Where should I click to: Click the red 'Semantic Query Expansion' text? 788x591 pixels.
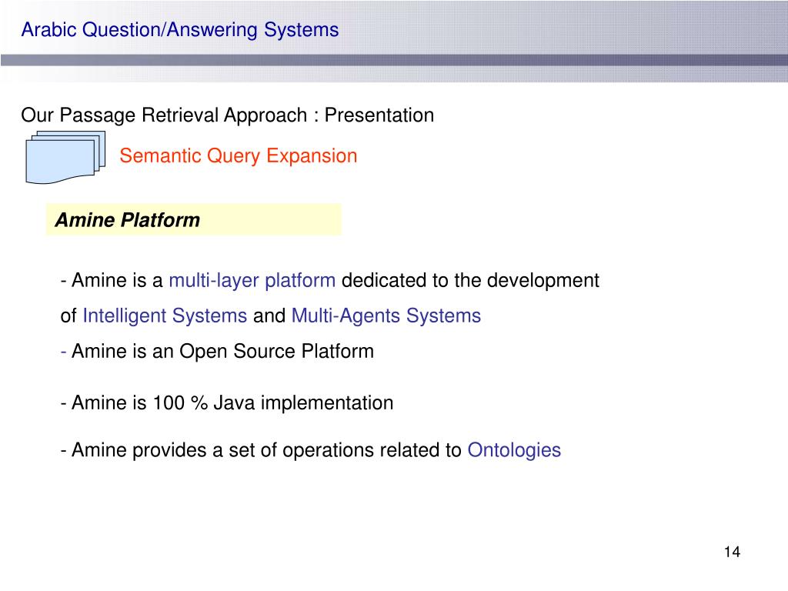239,155
